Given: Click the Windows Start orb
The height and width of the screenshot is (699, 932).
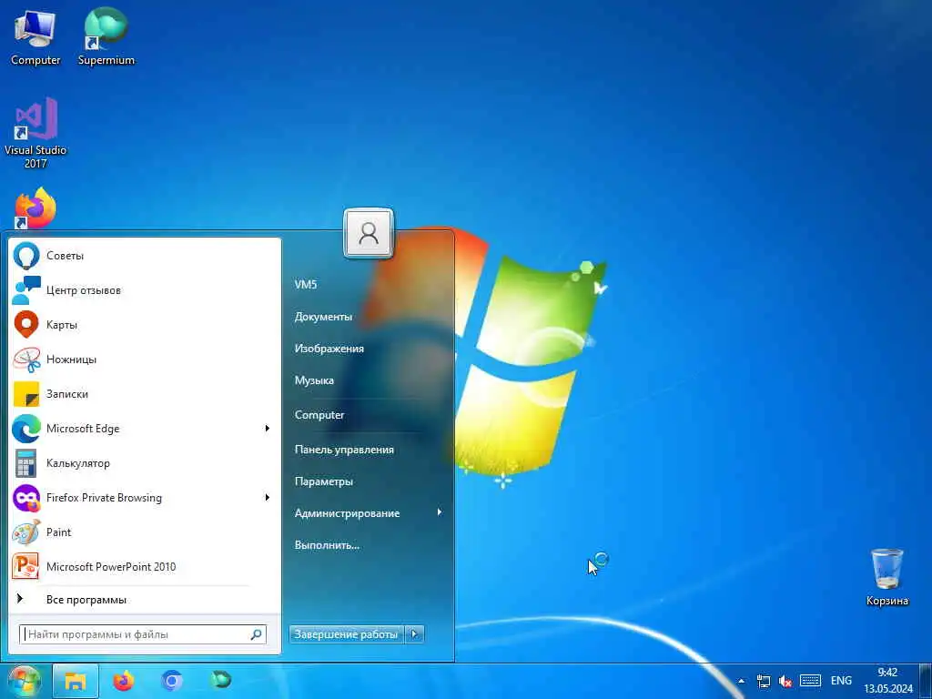Looking at the screenshot, I should pyautogui.click(x=23, y=681).
